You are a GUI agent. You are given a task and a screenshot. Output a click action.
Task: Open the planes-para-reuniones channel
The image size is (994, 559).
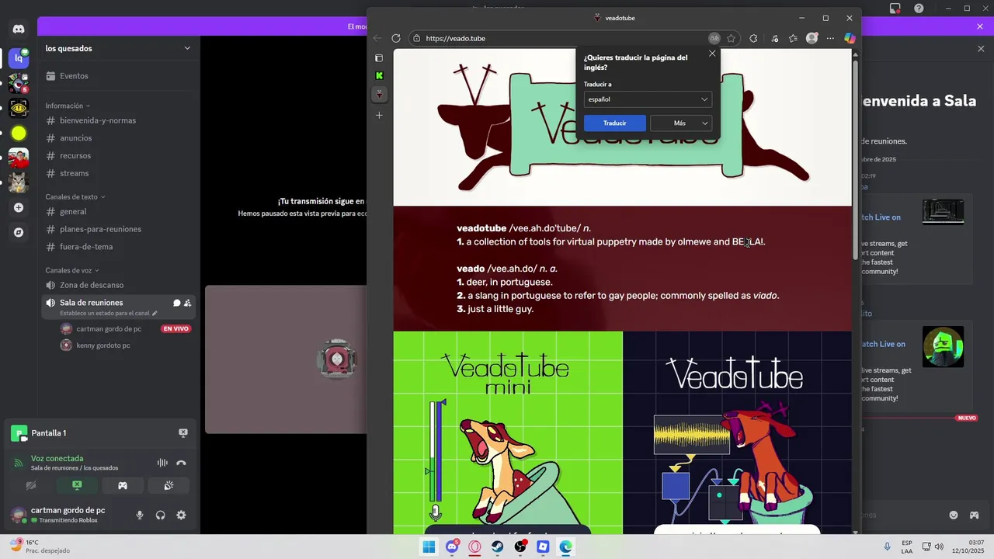118,229
